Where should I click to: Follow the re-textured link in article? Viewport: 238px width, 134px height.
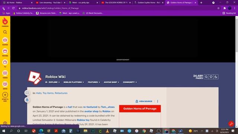point(90,107)
